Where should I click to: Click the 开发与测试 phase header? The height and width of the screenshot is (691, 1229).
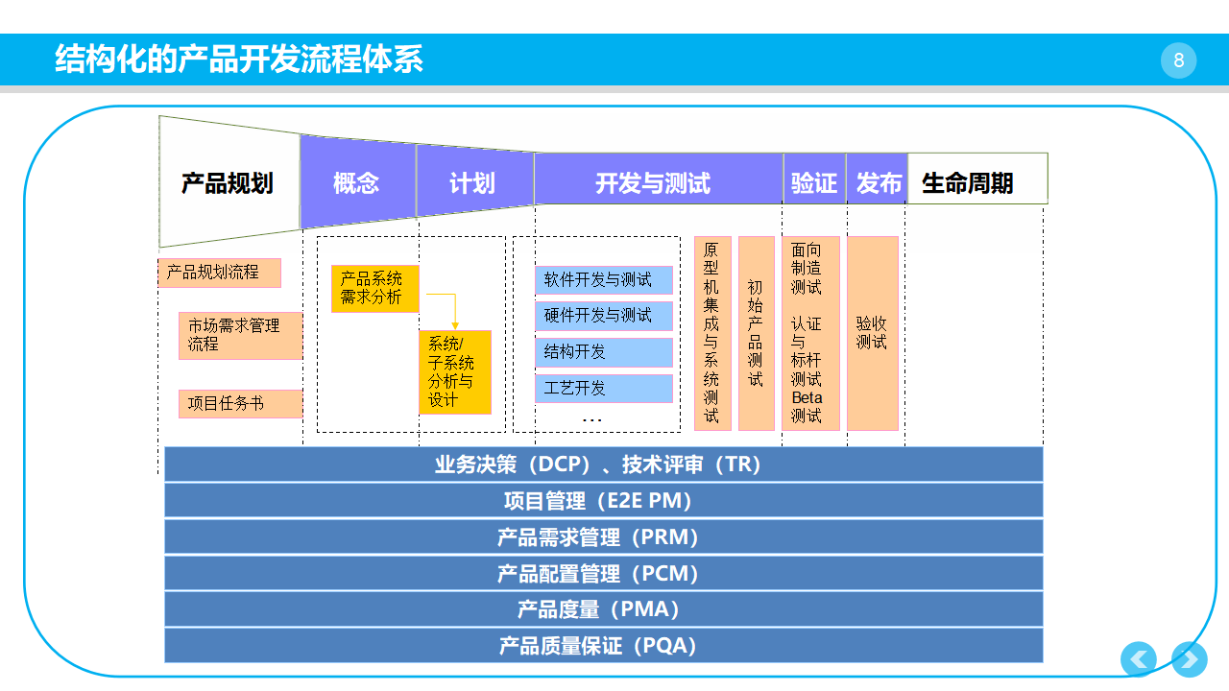[659, 179]
